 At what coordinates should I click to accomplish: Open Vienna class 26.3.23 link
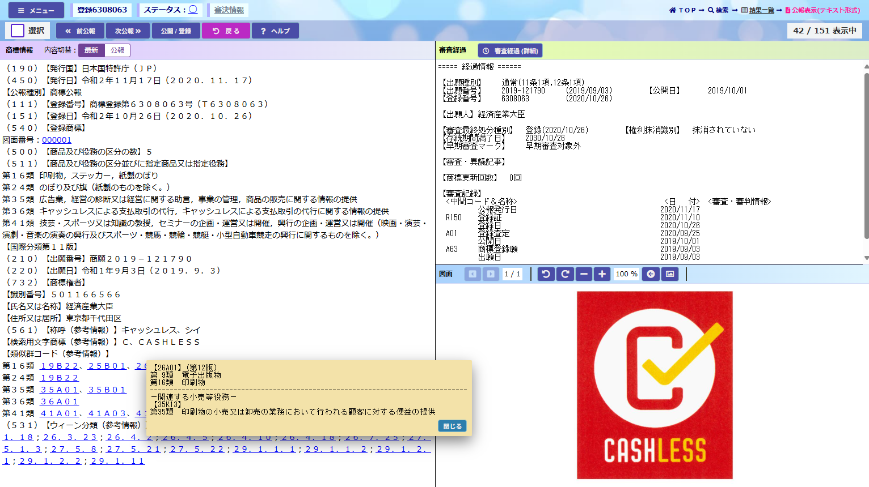(70, 437)
